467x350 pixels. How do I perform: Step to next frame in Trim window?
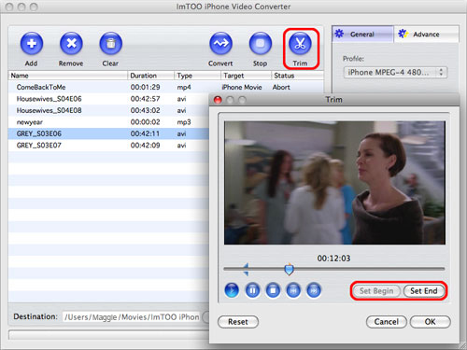click(x=314, y=290)
